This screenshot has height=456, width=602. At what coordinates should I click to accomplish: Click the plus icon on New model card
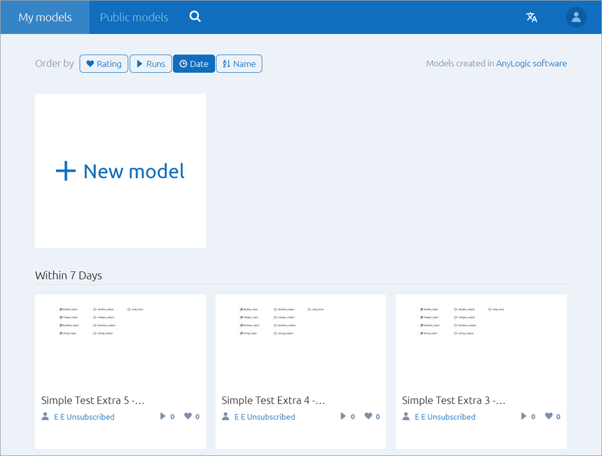coord(65,171)
